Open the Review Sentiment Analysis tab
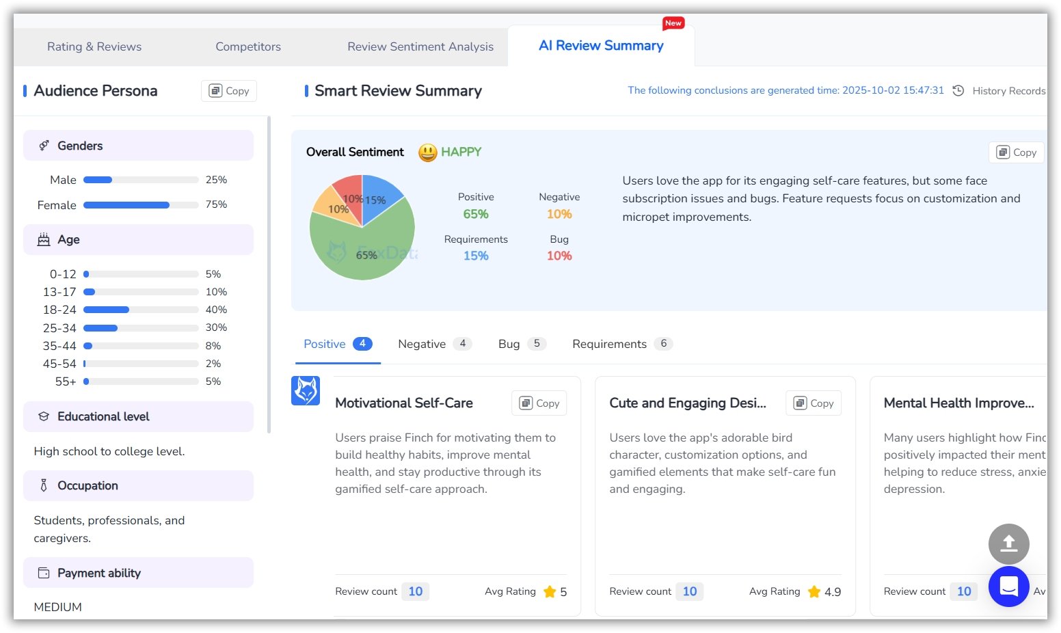The height and width of the screenshot is (633, 1061). 420,46
